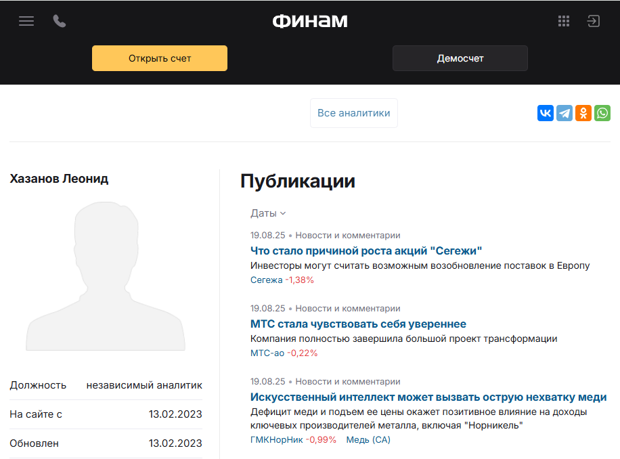This screenshot has width=620, height=459.
Task: Share via WhatsApp icon
Action: click(x=602, y=113)
